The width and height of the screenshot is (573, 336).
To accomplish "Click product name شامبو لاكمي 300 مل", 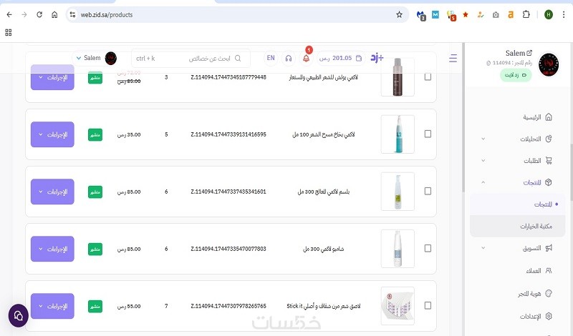I will 324,249.
